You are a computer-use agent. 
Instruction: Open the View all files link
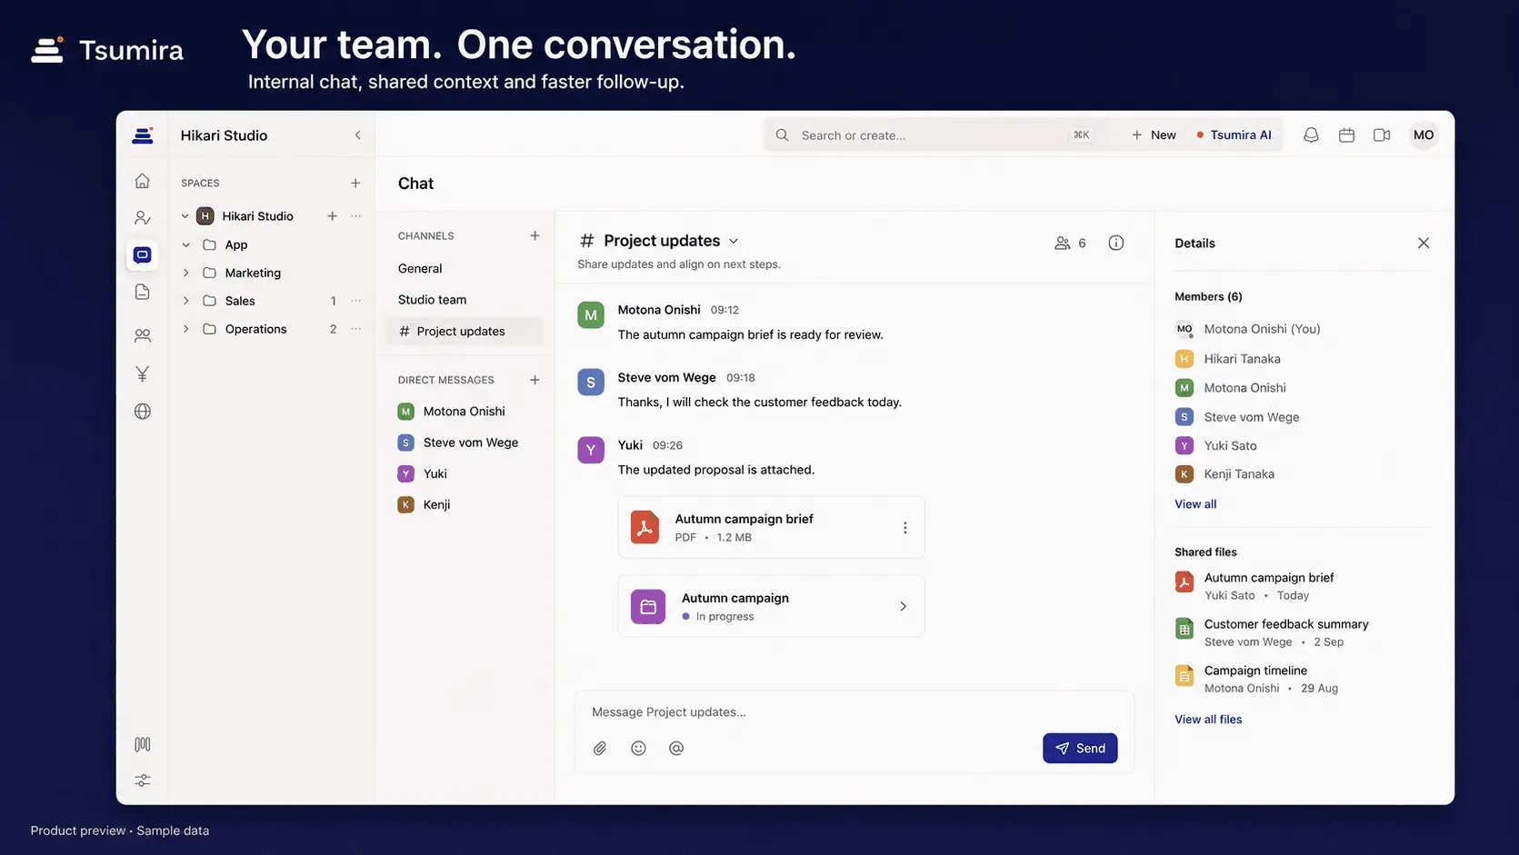pyautogui.click(x=1208, y=719)
